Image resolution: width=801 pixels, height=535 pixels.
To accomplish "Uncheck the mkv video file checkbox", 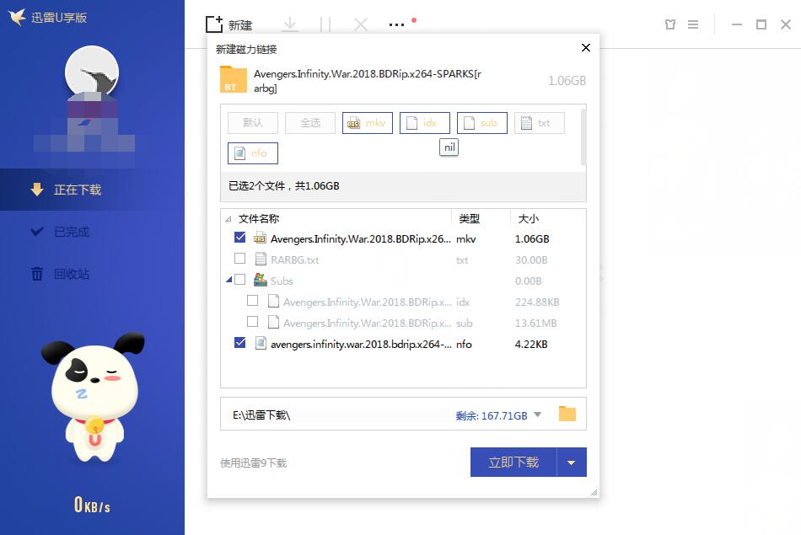I will click(x=239, y=238).
